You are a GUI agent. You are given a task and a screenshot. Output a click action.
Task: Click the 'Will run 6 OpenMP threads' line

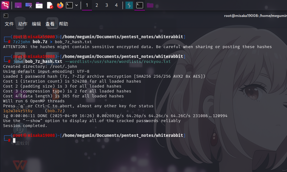point(34,101)
